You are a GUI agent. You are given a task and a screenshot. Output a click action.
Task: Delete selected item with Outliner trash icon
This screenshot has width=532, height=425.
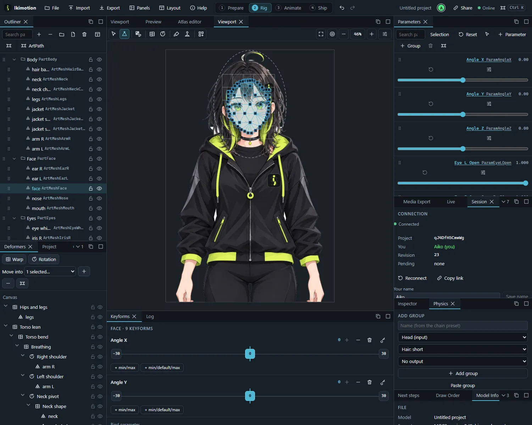[x=84, y=34]
